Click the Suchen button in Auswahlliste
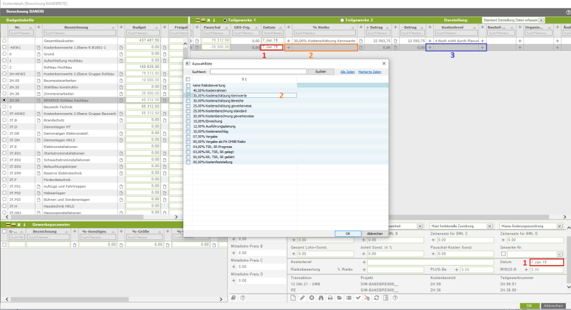The width and height of the screenshot is (571, 310). (x=320, y=72)
